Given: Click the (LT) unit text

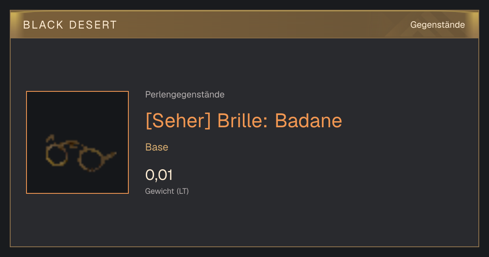Looking at the screenshot, I should click(182, 191).
